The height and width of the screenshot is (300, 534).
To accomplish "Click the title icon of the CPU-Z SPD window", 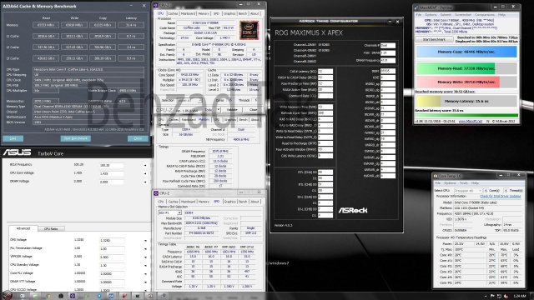I will [x=156, y=193].
